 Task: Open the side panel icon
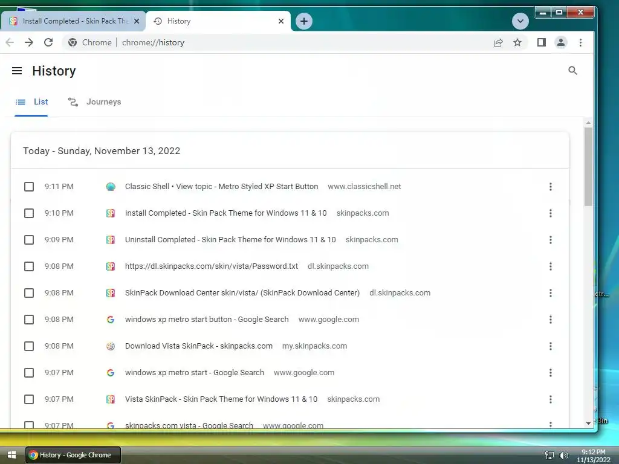541,43
